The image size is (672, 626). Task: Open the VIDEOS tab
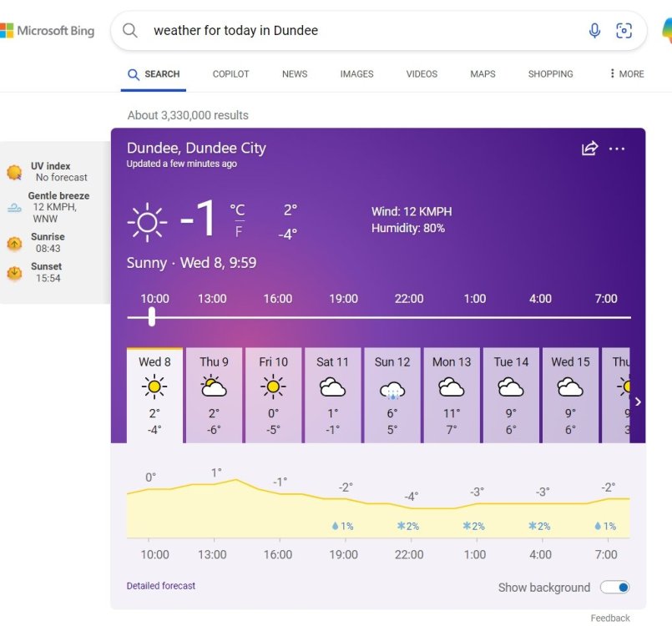click(x=422, y=74)
